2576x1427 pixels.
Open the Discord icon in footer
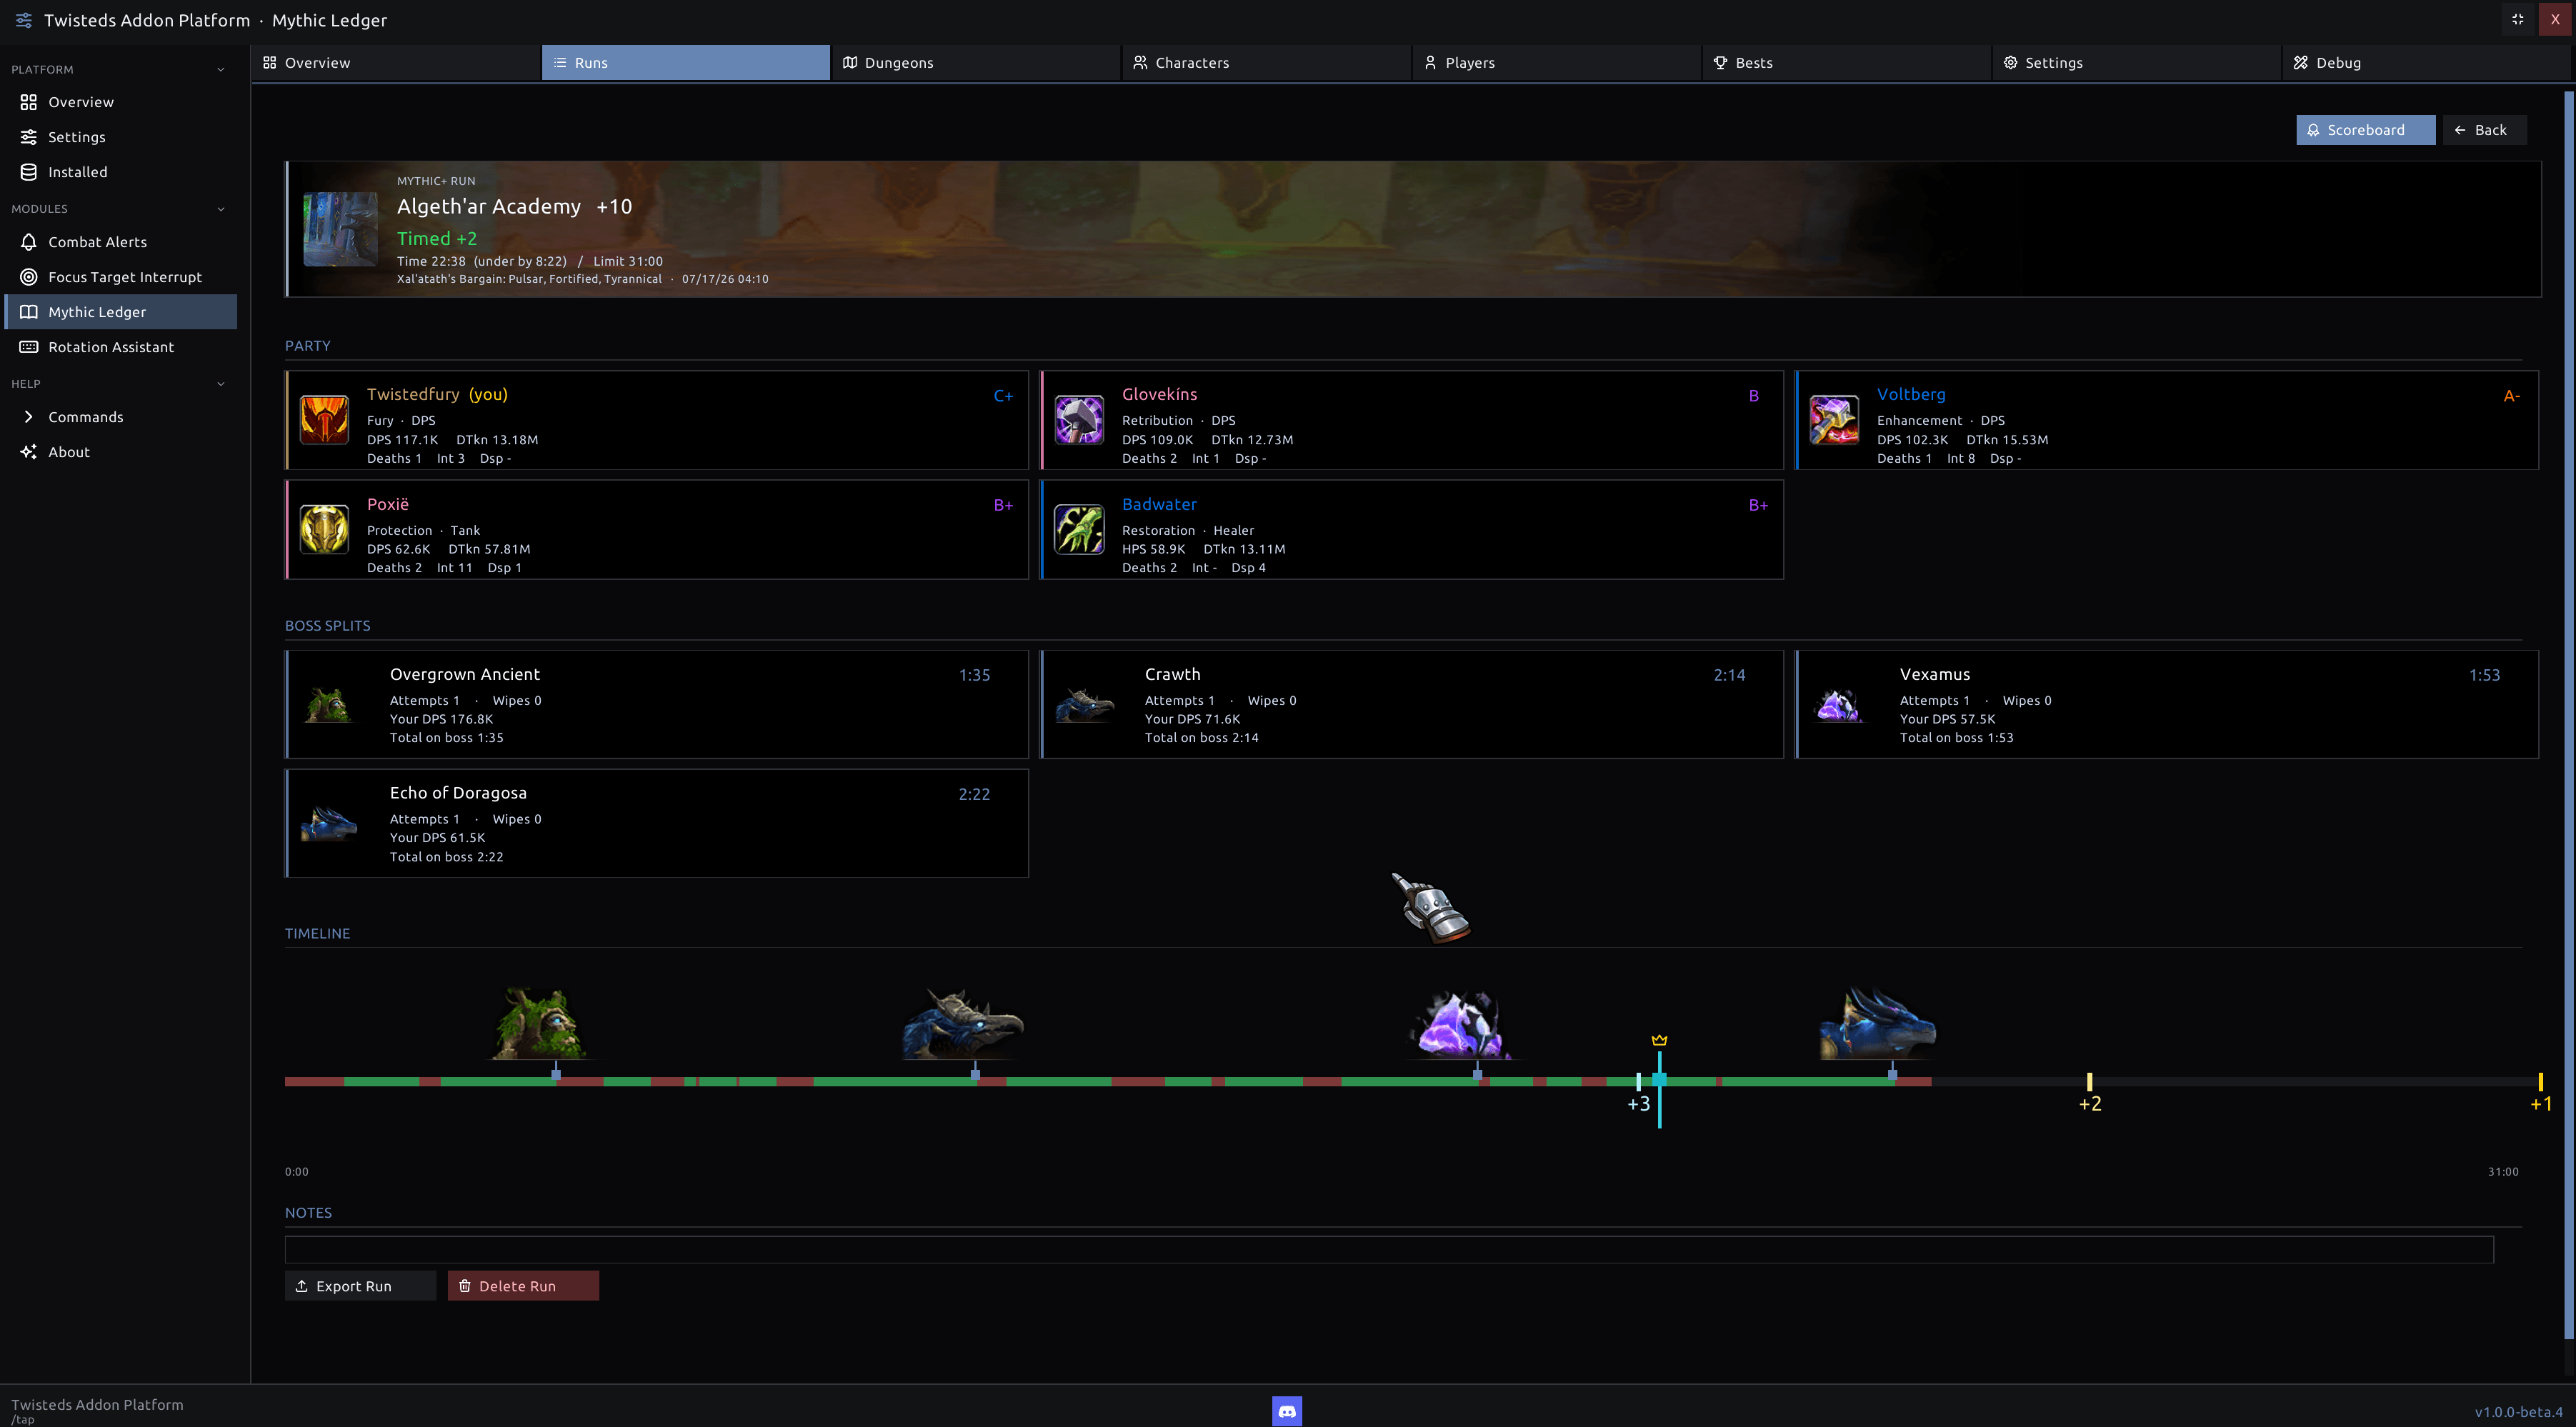pos(1287,1411)
